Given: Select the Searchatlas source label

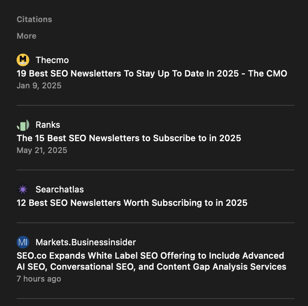Looking at the screenshot, I should click(x=60, y=190).
